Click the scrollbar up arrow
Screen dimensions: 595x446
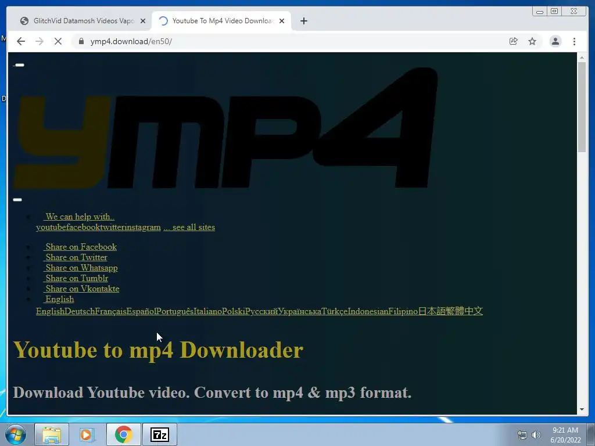[x=582, y=57]
